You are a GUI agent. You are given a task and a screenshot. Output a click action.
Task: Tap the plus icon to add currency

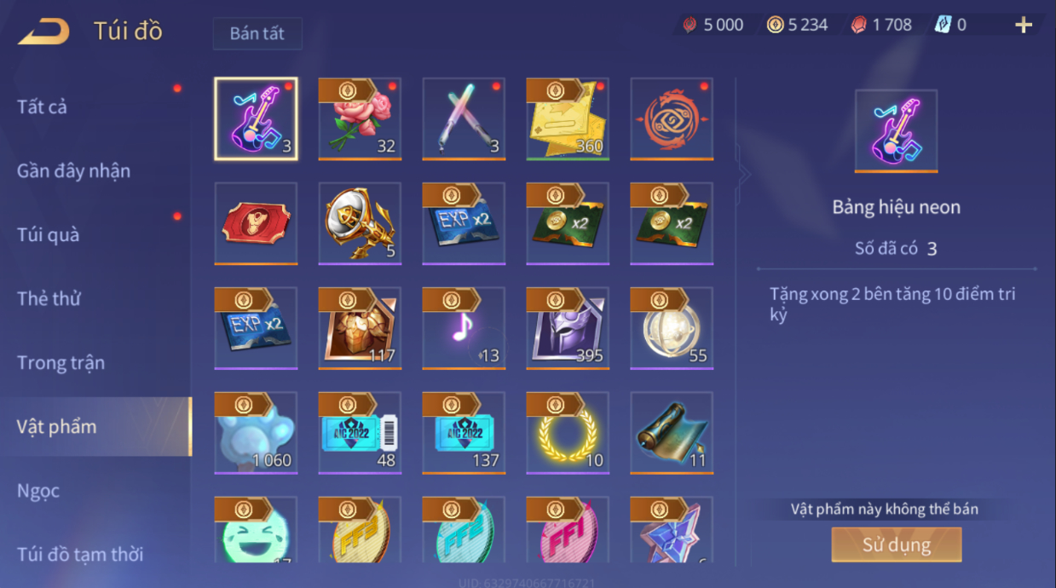coord(1024,25)
